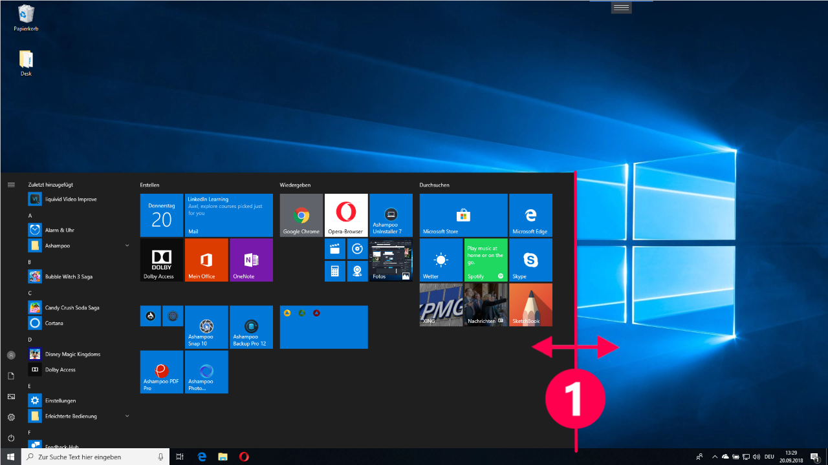This screenshot has width=828, height=465.
Task: Open Edge from the taskbar
Action: 202,457
